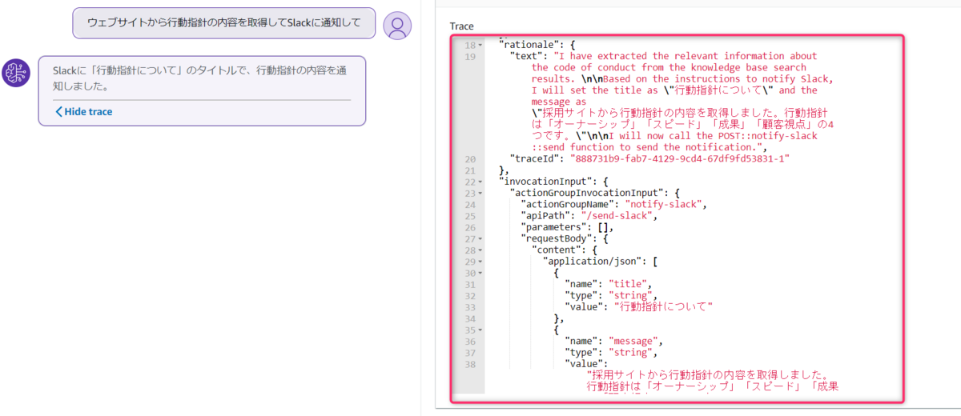961x416 pixels.
Task: Click the "actionGroupName" key
Action: tap(569, 204)
